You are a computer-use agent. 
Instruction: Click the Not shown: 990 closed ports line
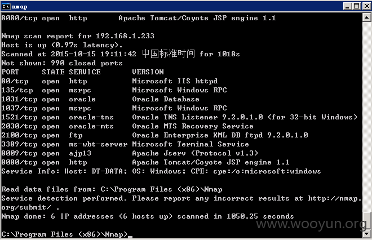[62, 63]
